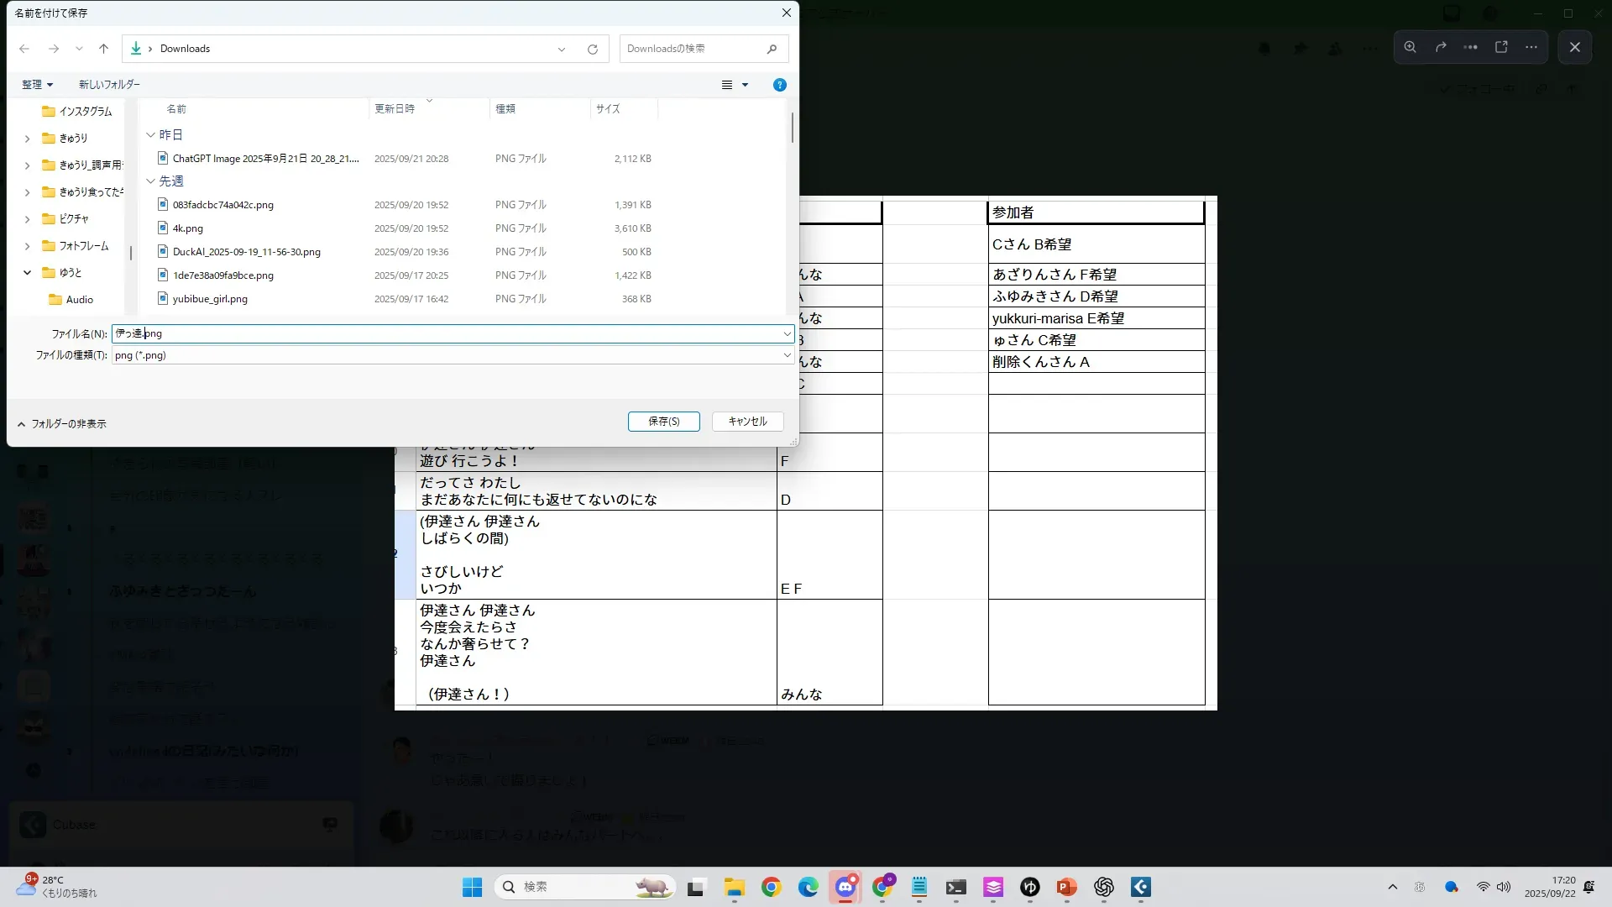This screenshot has height=907, width=1612.
Task: Collapse the 先週 group
Action: tap(150, 181)
